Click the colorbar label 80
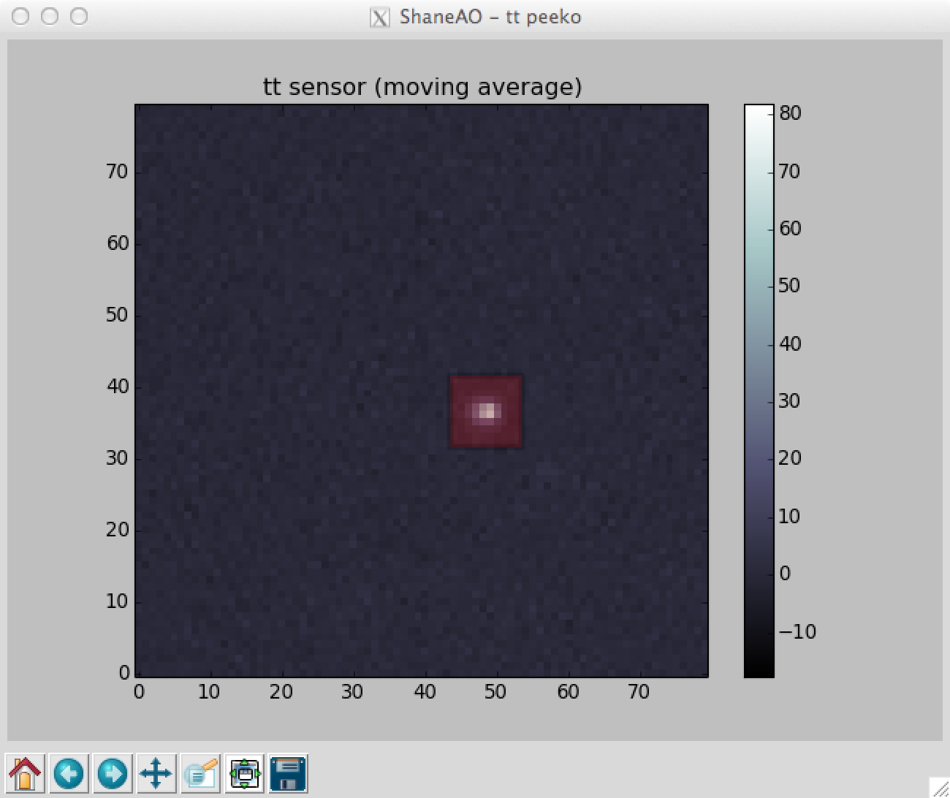This screenshot has height=798, width=950. (x=790, y=113)
